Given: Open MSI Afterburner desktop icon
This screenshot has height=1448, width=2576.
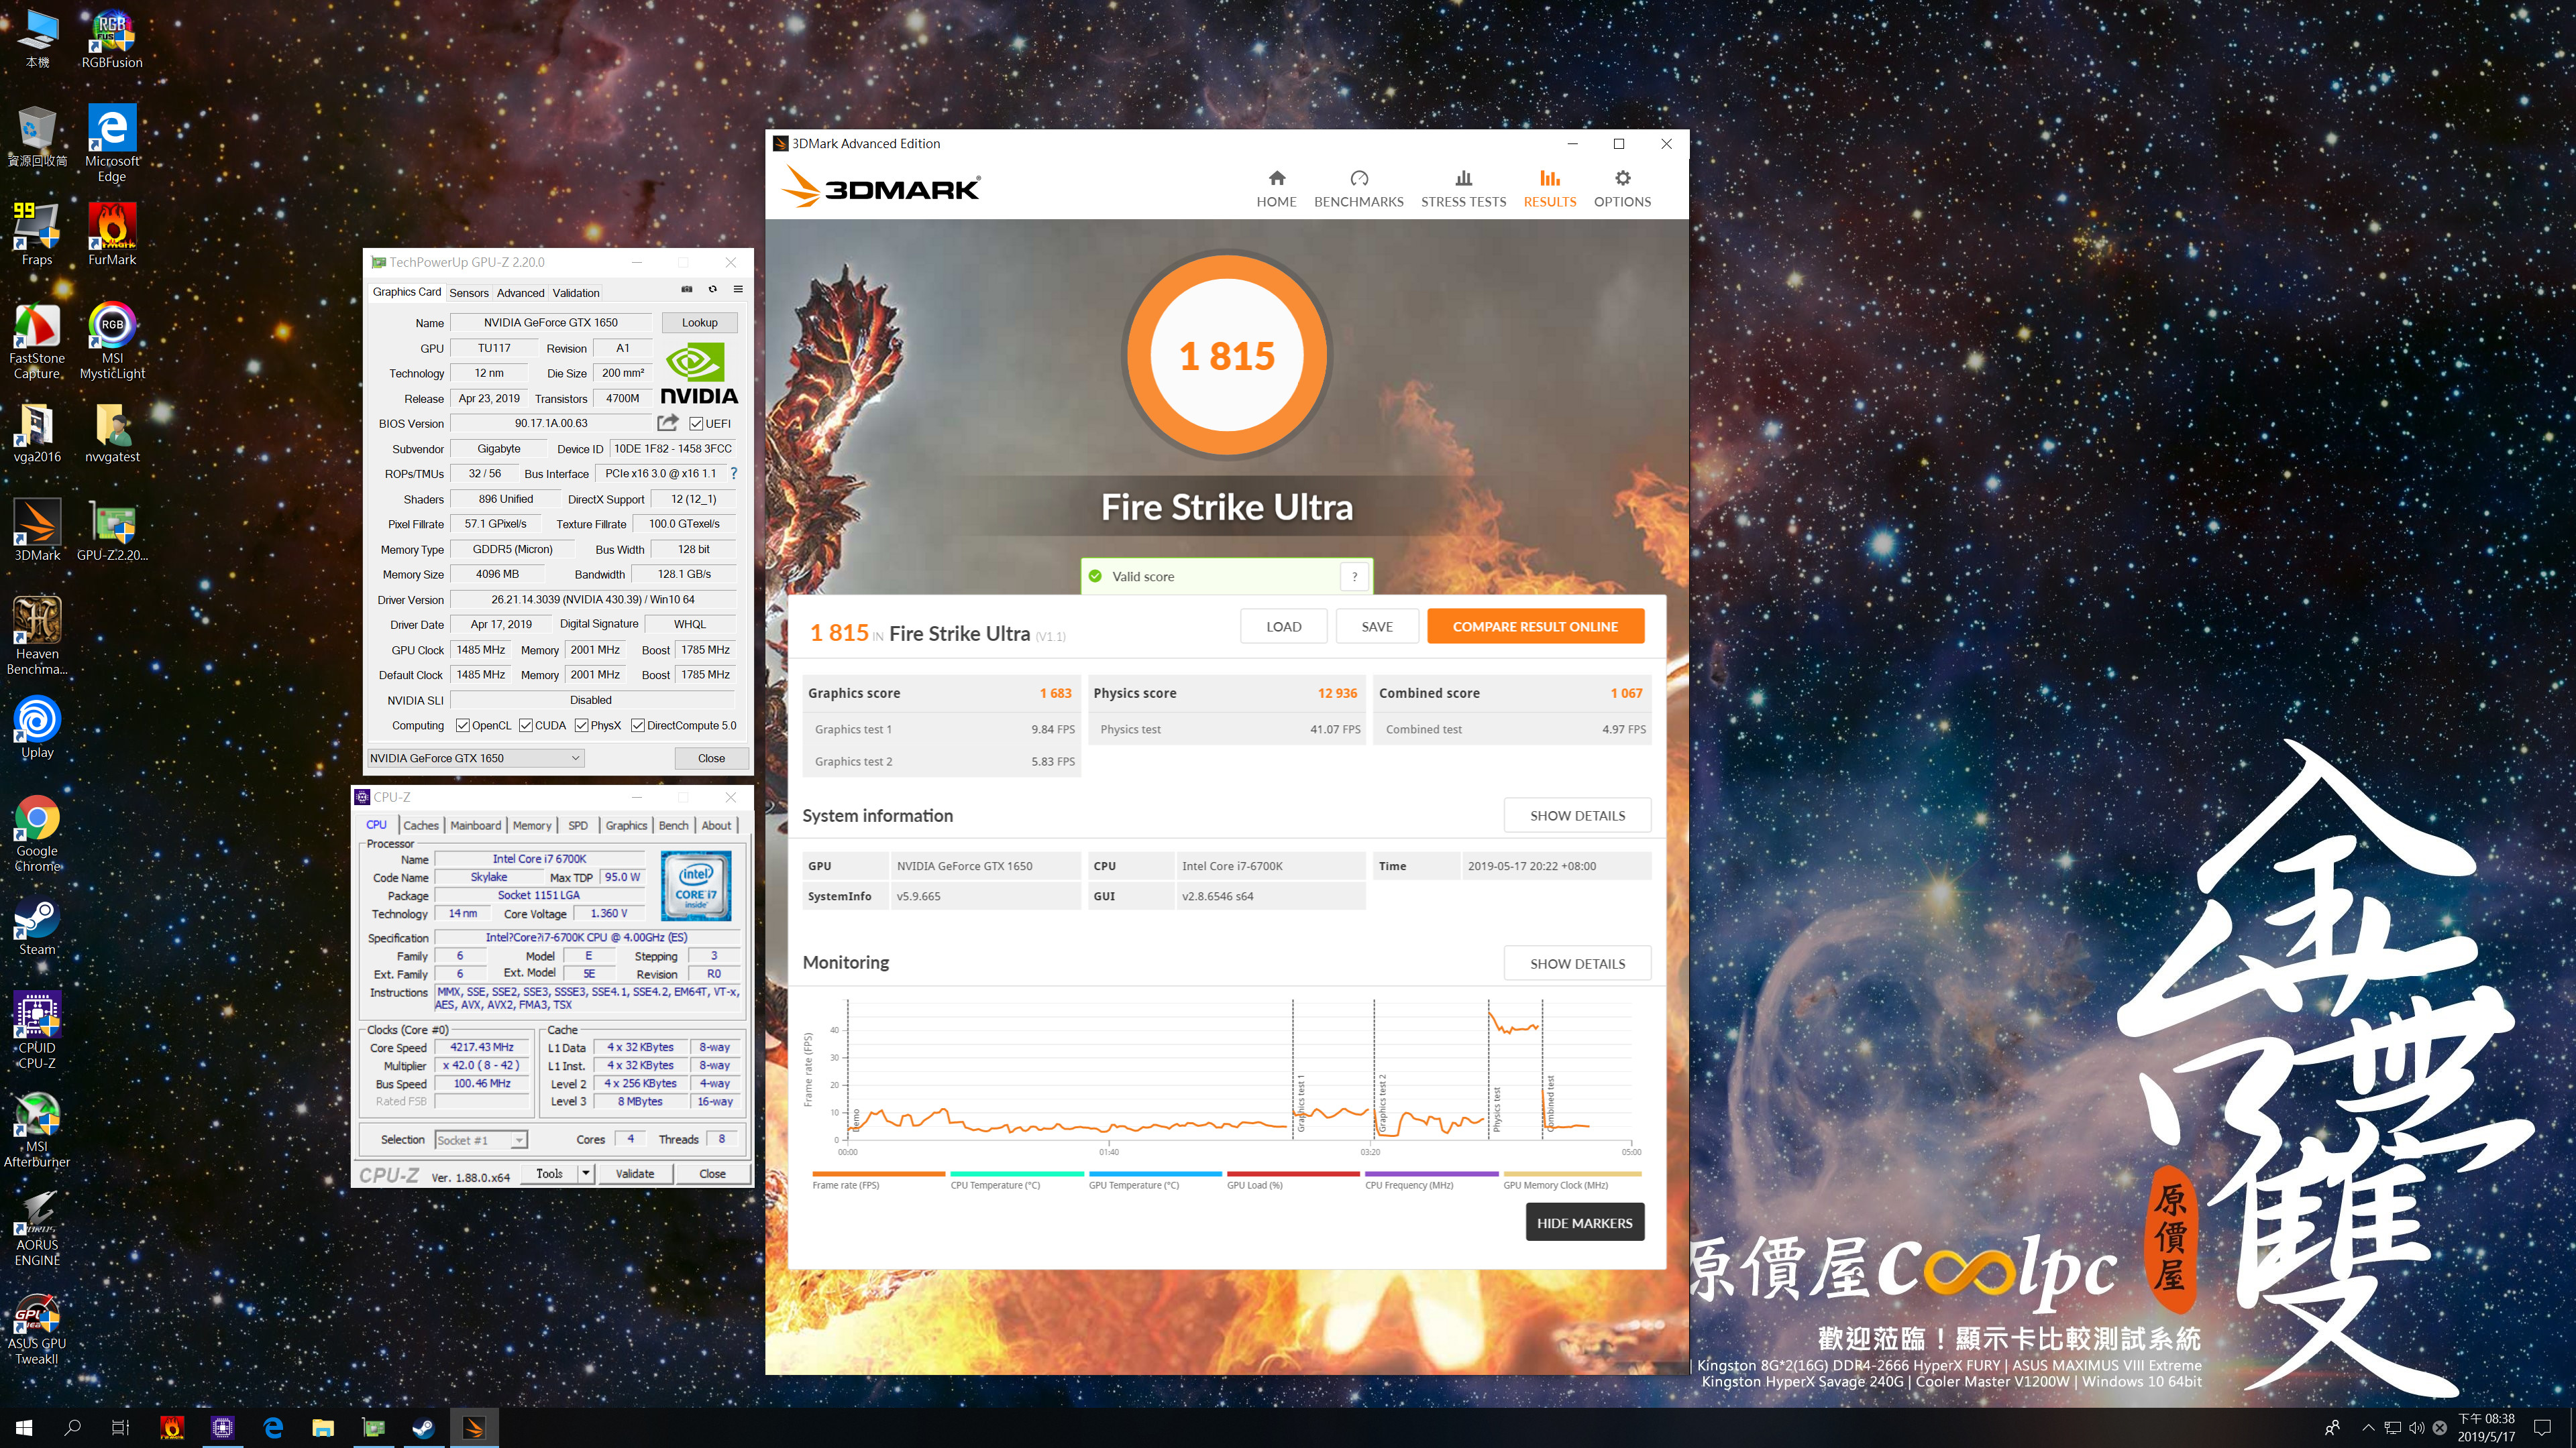Looking at the screenshot, I should 37,1129.
